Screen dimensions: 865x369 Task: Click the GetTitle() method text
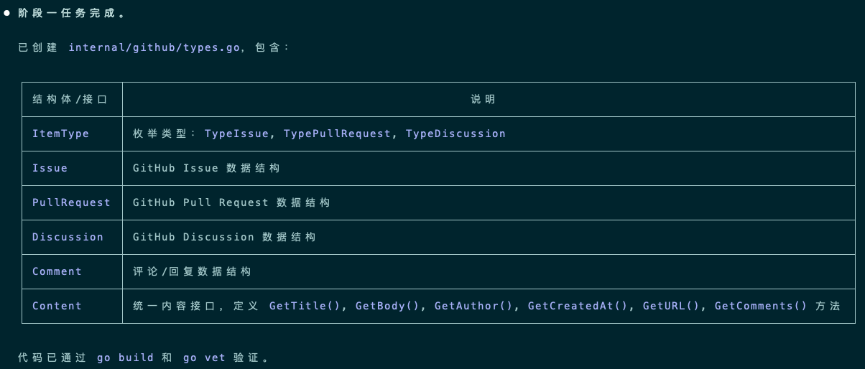(x=305, y=306)
